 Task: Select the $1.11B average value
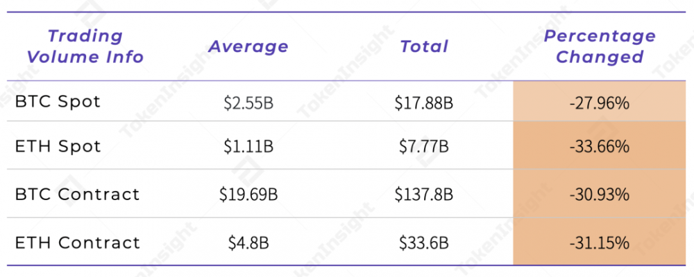click(x=248, y=148)
